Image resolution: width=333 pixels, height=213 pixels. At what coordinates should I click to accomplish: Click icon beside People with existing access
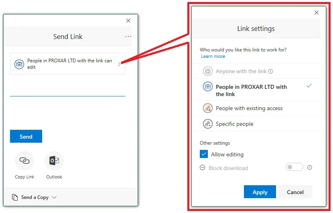pos(208,108)
